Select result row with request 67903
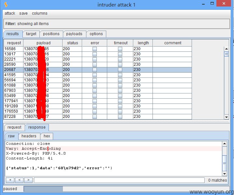This screenshot has height=195, width=234. (x=98, y=91)
